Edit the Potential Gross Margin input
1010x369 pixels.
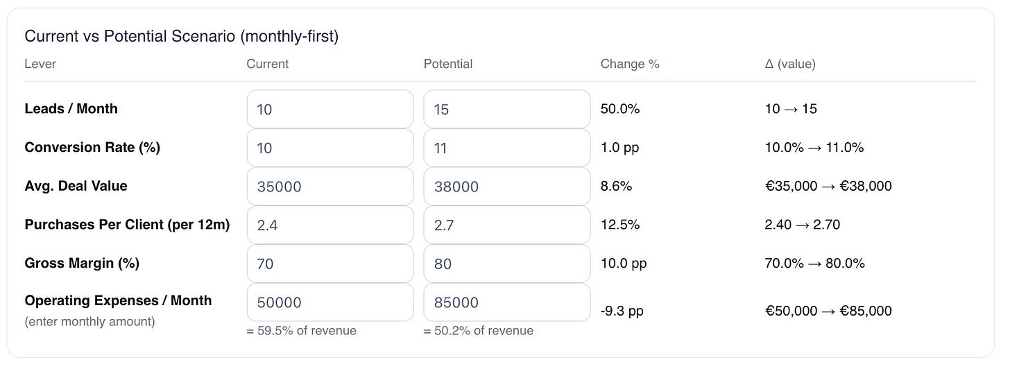point(506,264)
